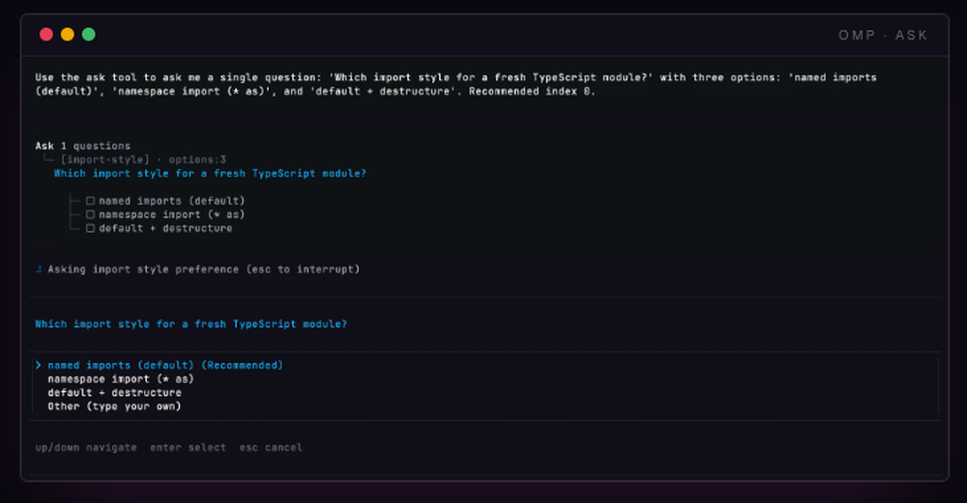Click the 'Ask 1 questions' heading
Image resolution: width=967 pixels, height=503 pixels.
coord(82,146)
